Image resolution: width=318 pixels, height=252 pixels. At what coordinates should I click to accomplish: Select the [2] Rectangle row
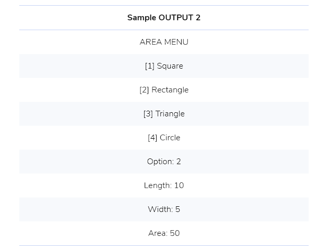click(x=164, y=90)
